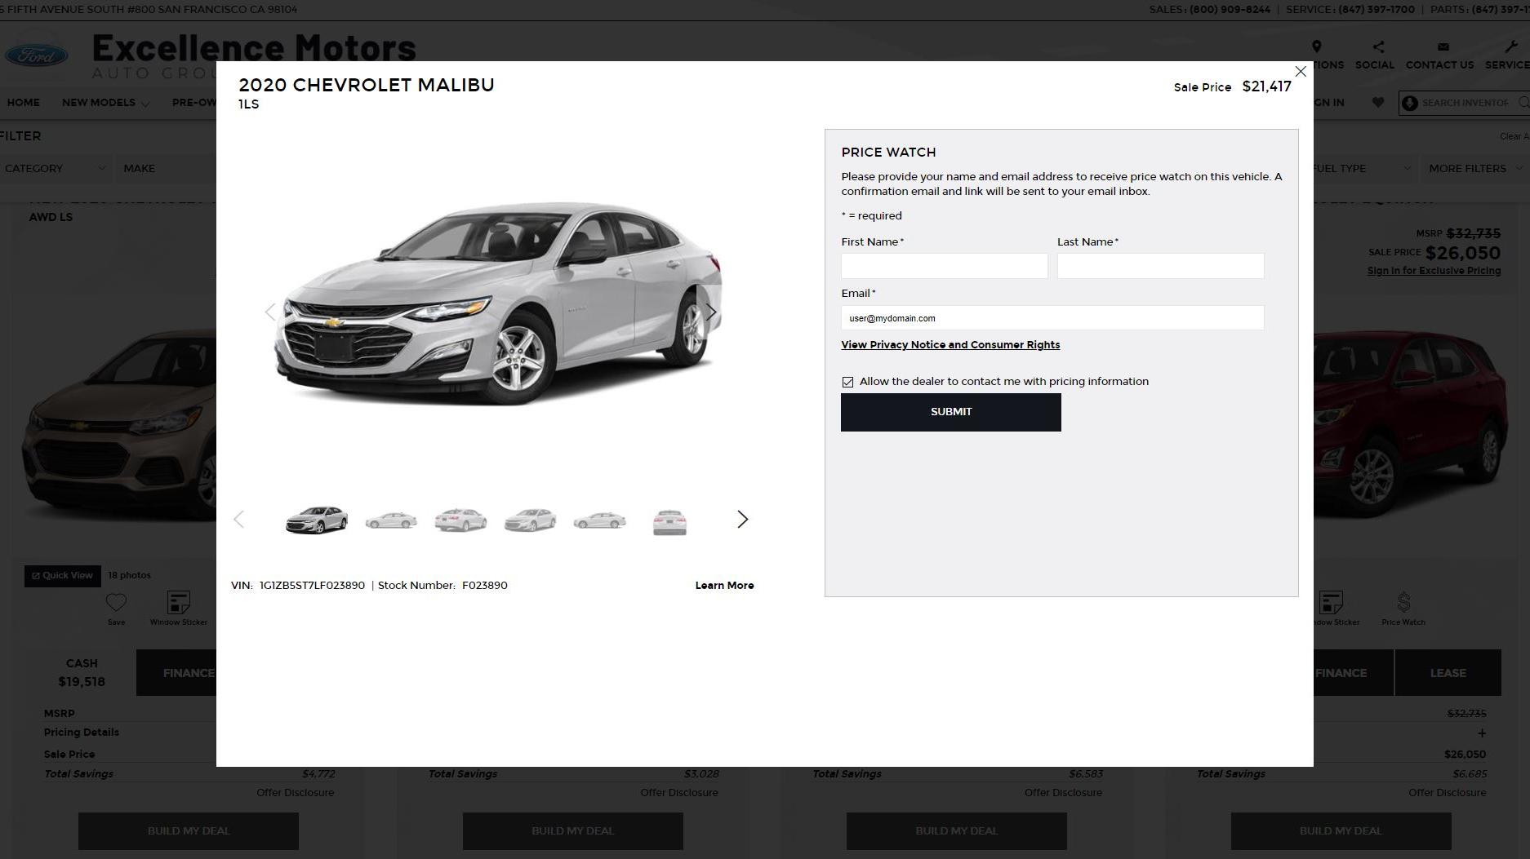
Task: Expand Pricing Details plus on Equinox card
Action: [1482, 733]
